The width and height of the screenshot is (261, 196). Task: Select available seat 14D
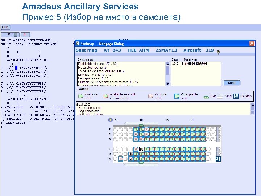pos(162,139)
